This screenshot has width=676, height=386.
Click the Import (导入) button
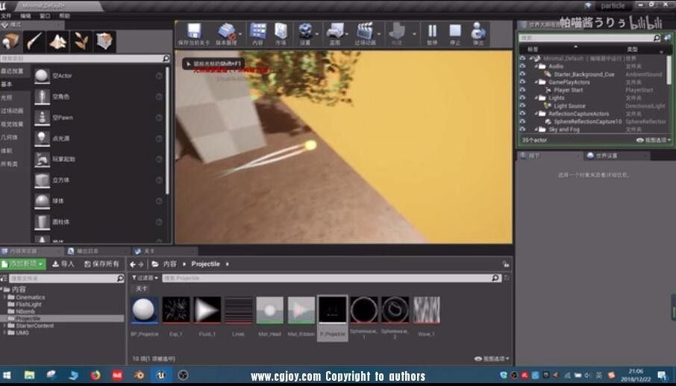click(x=63, y=264)
